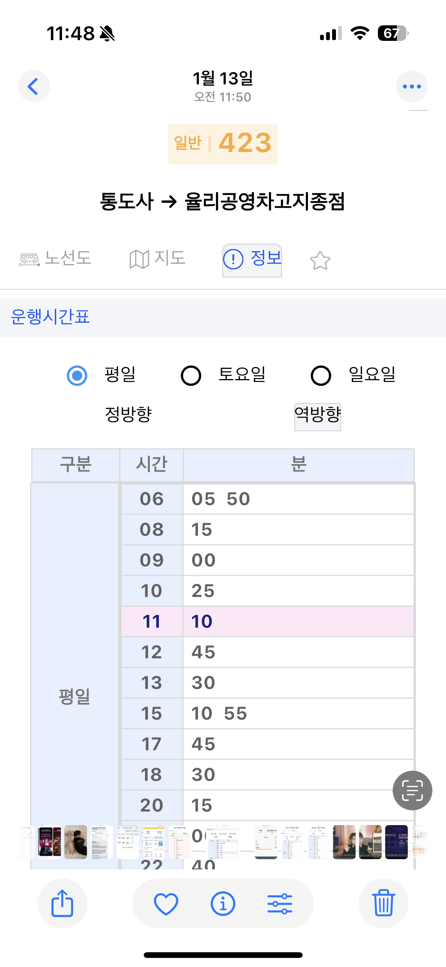Screen dimensions: 446x967
Task: Tap the Live Text scan icon
Action: [x=412, y=790]
